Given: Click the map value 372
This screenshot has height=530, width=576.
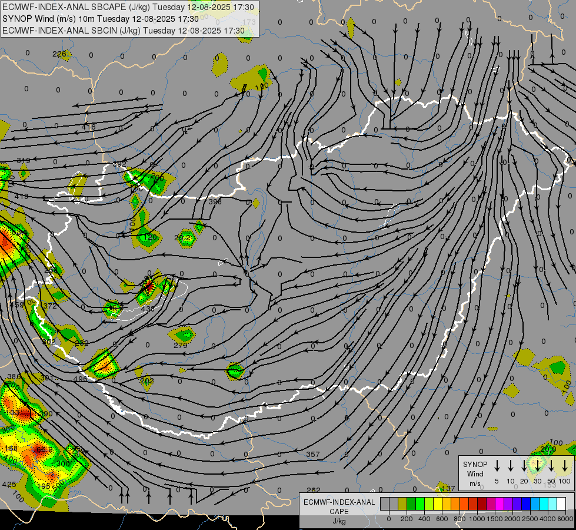Looking at the screenshot, I should pos(50,306).
